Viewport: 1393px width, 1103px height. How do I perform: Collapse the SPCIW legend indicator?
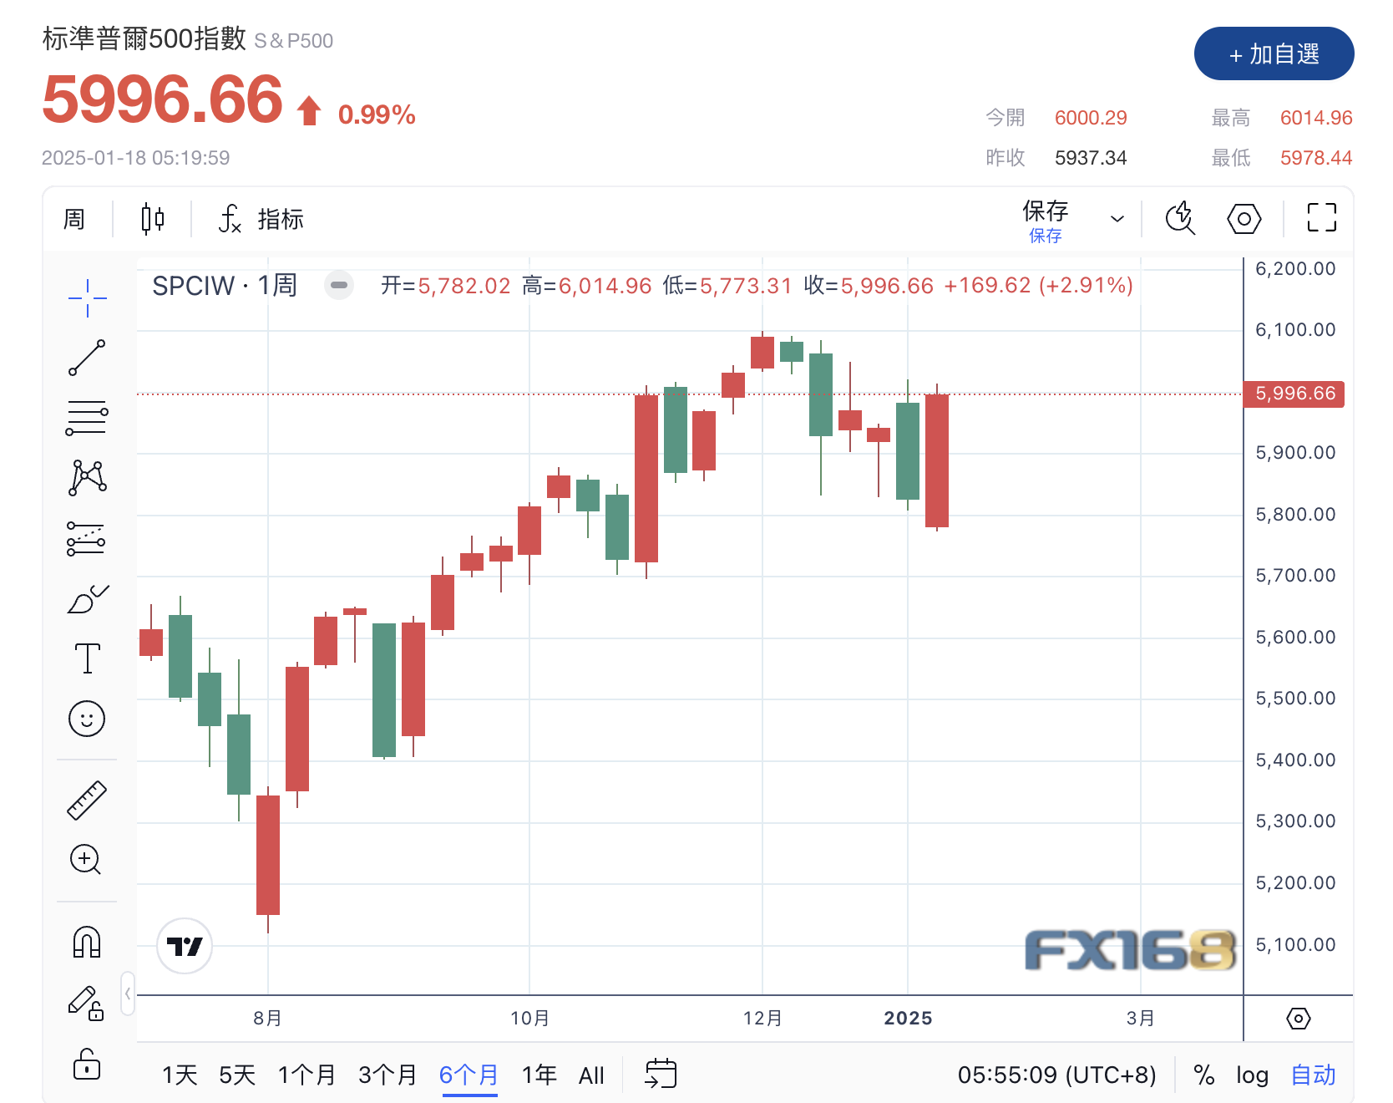339,285
